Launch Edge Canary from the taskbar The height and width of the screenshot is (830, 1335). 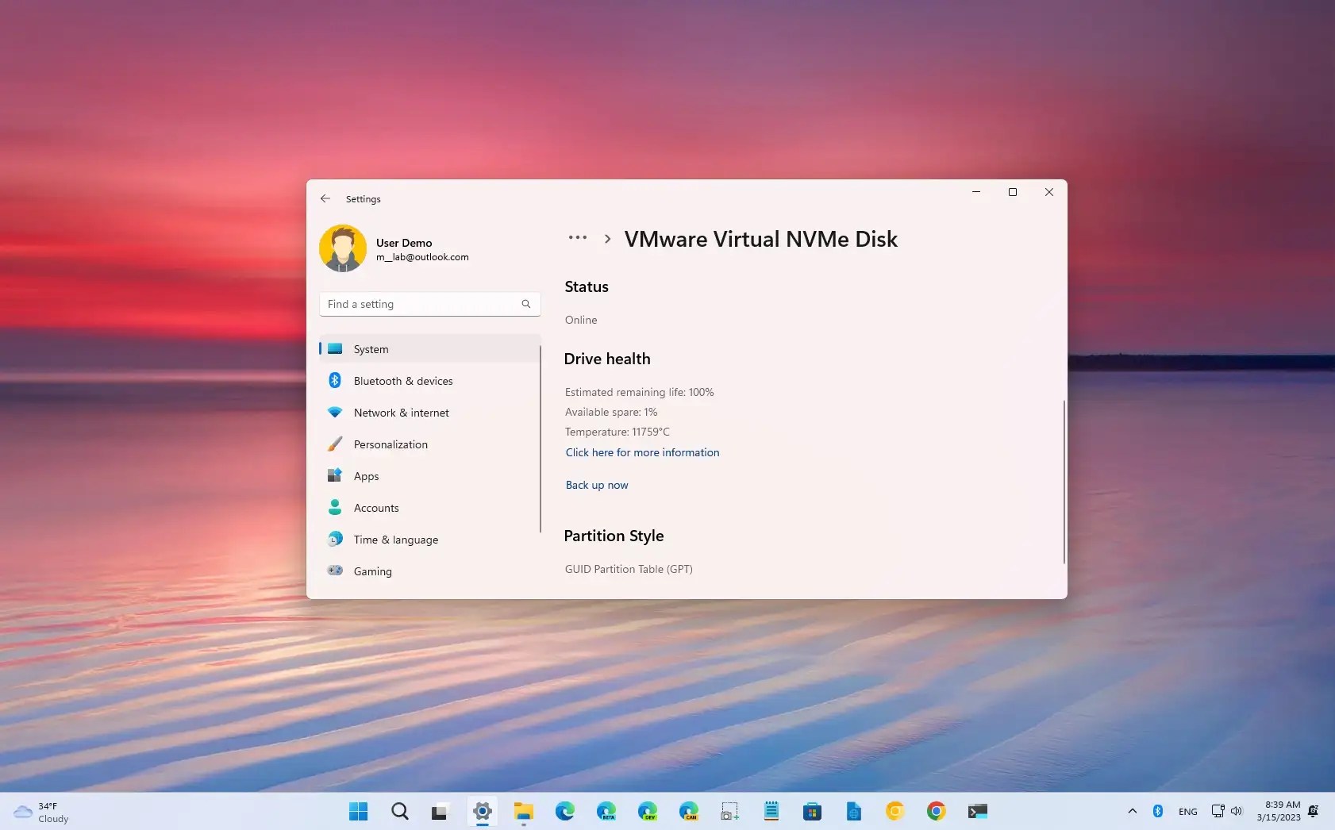tap(689, 811)
